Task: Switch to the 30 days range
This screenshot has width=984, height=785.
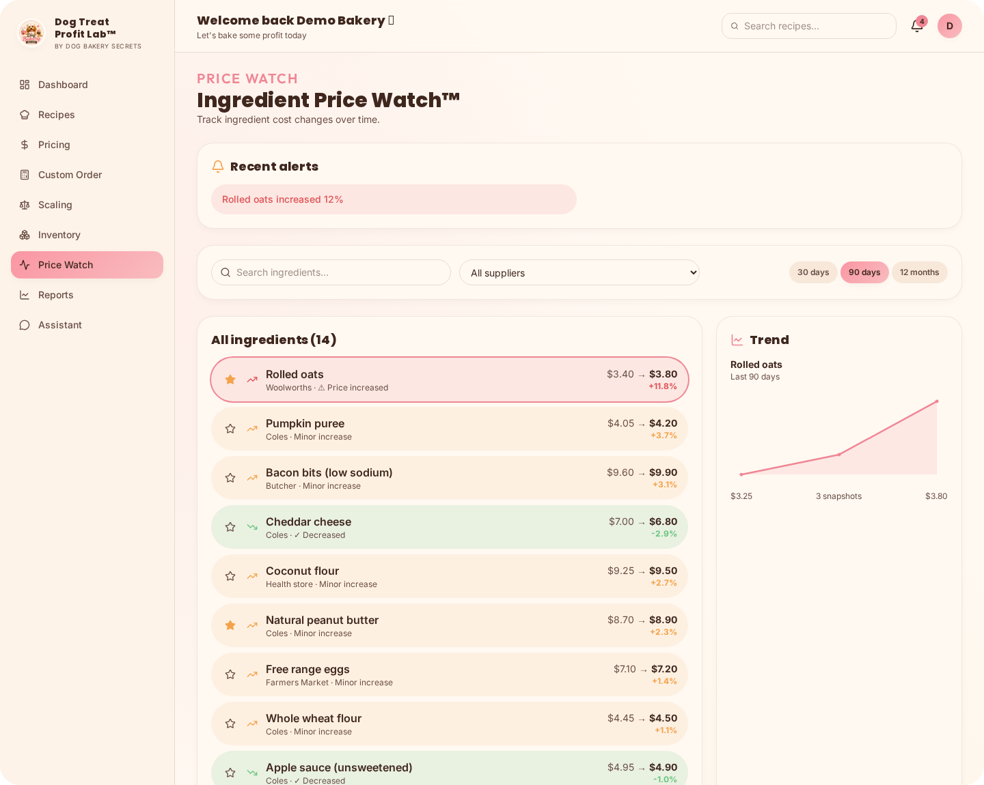Action: pyautogui.click(x=813, y=272)
